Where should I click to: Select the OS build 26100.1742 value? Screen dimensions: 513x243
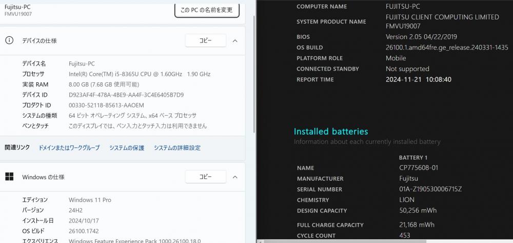point(84,231)
